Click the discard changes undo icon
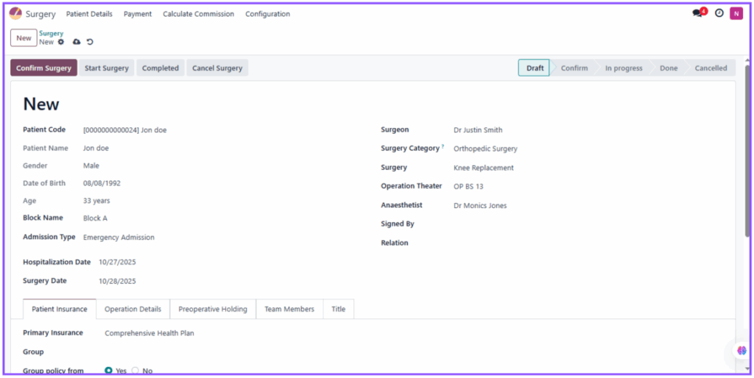 pyautogui.click(x=90, y=42)
